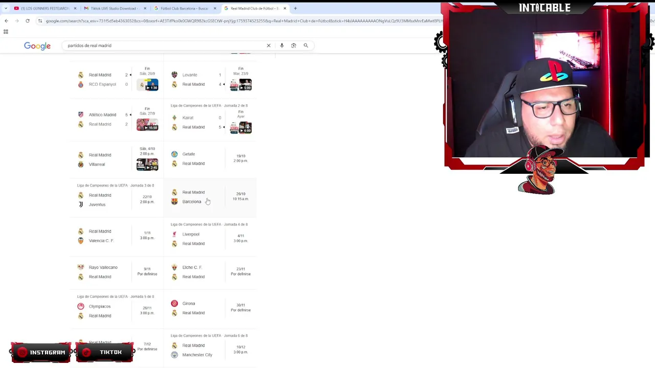This screenshot has width=655, height=368.
Task: Click the Atlético Madrid crest icon
Action: tap(80, 114)
